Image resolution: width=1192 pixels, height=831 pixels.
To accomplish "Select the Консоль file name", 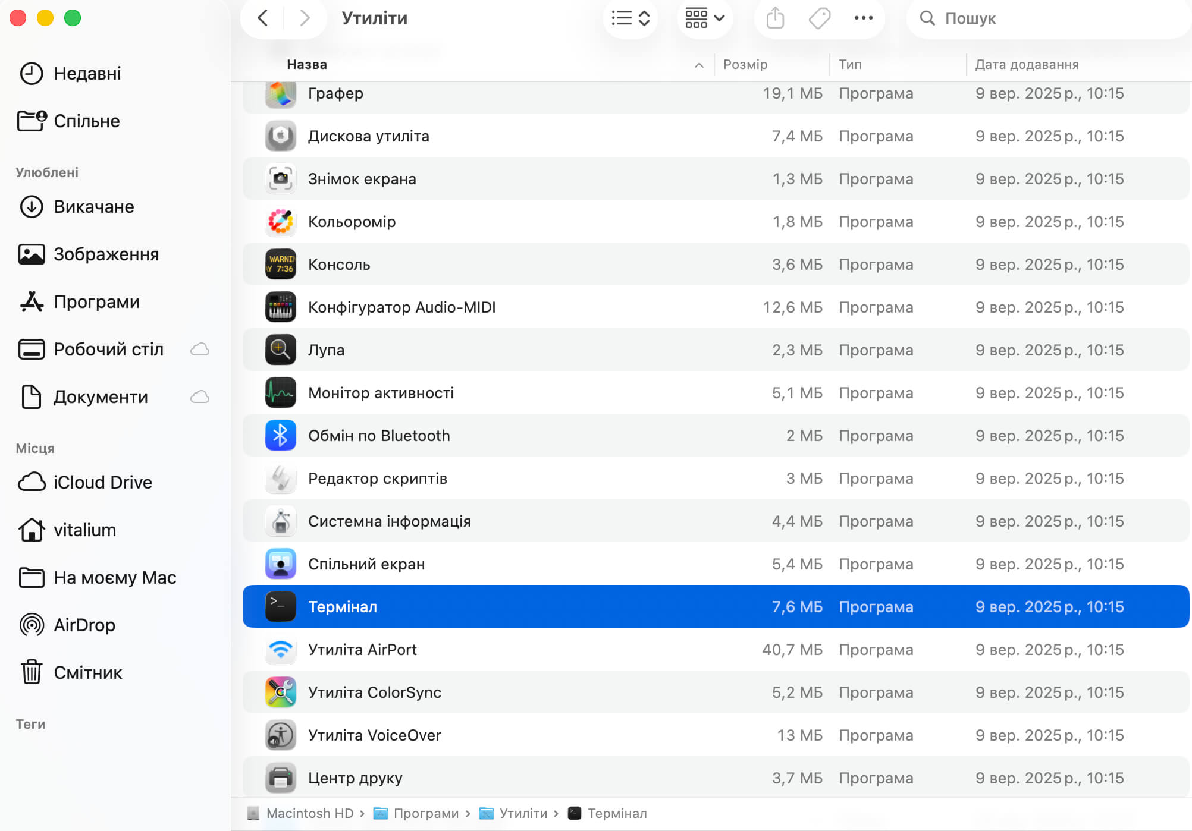I will pos(339,265).
